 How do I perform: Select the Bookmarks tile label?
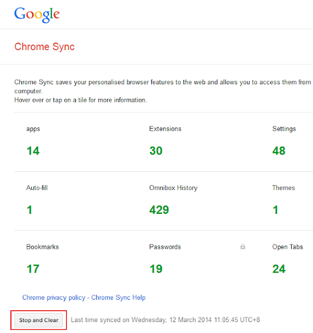[x=43, y=247]
